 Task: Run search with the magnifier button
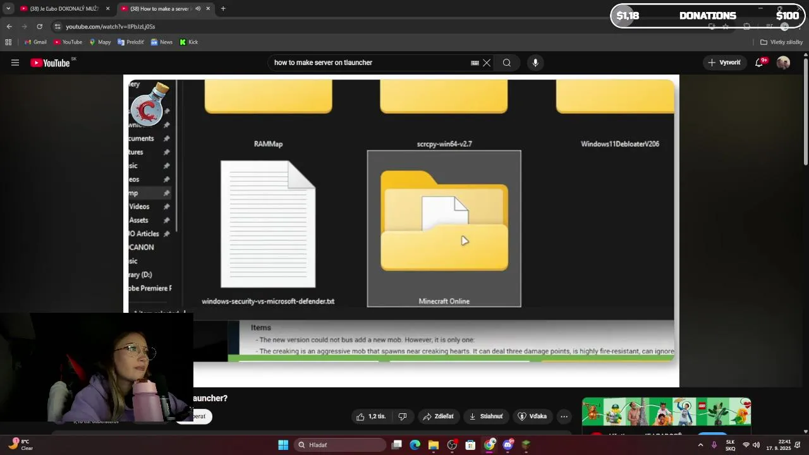click(x=507, y=63)
